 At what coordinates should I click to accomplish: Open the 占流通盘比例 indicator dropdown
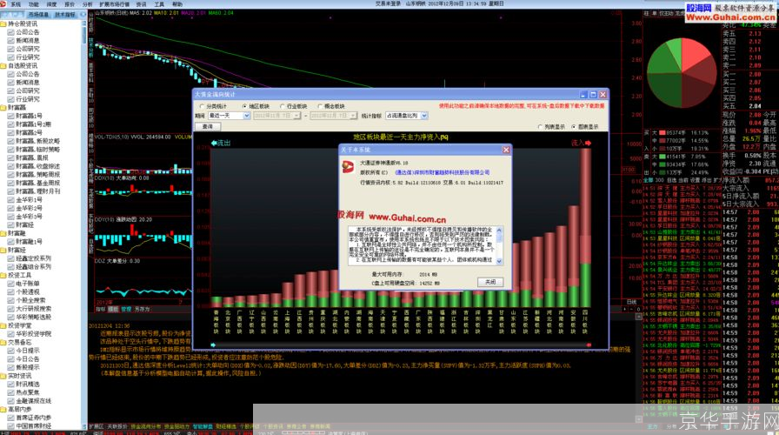click(x=406, y=116)
